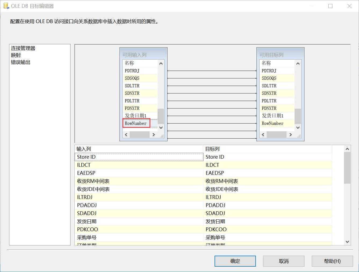Click ILTRDJ input column cell
Image resolution: width=359 pixels, height=272 pixels.
pyautogui.click(x=139, y=197)
